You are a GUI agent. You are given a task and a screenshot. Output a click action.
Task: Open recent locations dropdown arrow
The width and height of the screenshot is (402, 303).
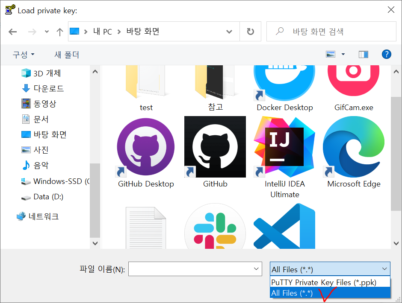coord(47,32)
